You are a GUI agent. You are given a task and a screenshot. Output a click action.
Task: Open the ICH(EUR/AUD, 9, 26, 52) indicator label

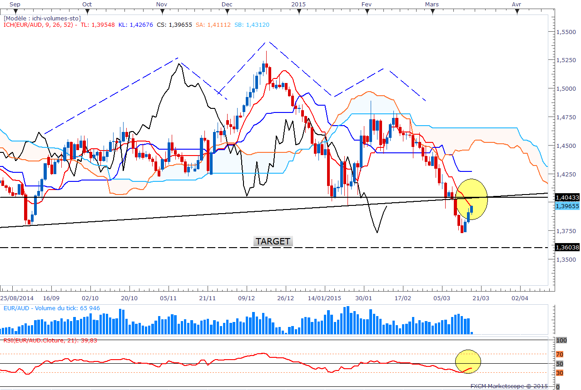click(39, 25)
